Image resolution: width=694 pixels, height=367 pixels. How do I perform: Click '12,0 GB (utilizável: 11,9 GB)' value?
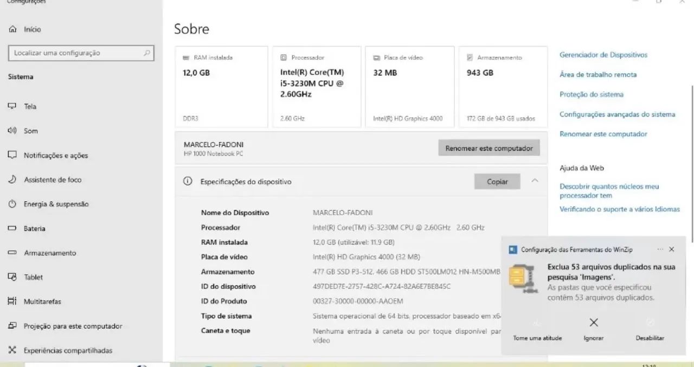354,242
